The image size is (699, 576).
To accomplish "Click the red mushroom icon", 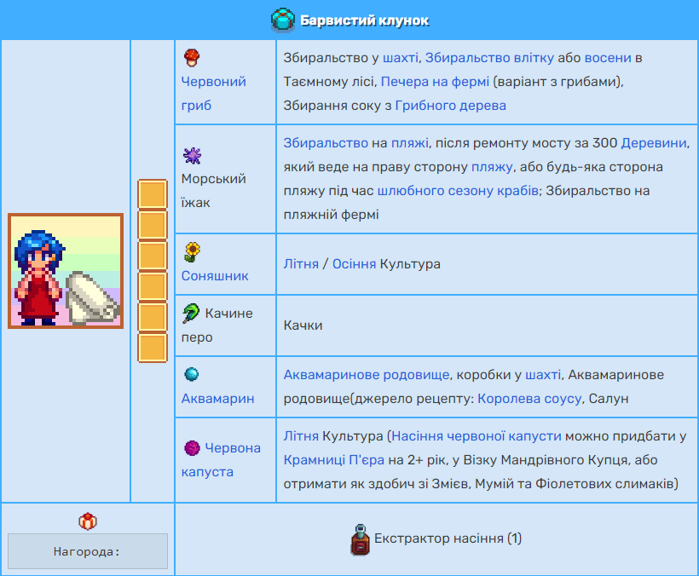I will click(x=192, y=58).
